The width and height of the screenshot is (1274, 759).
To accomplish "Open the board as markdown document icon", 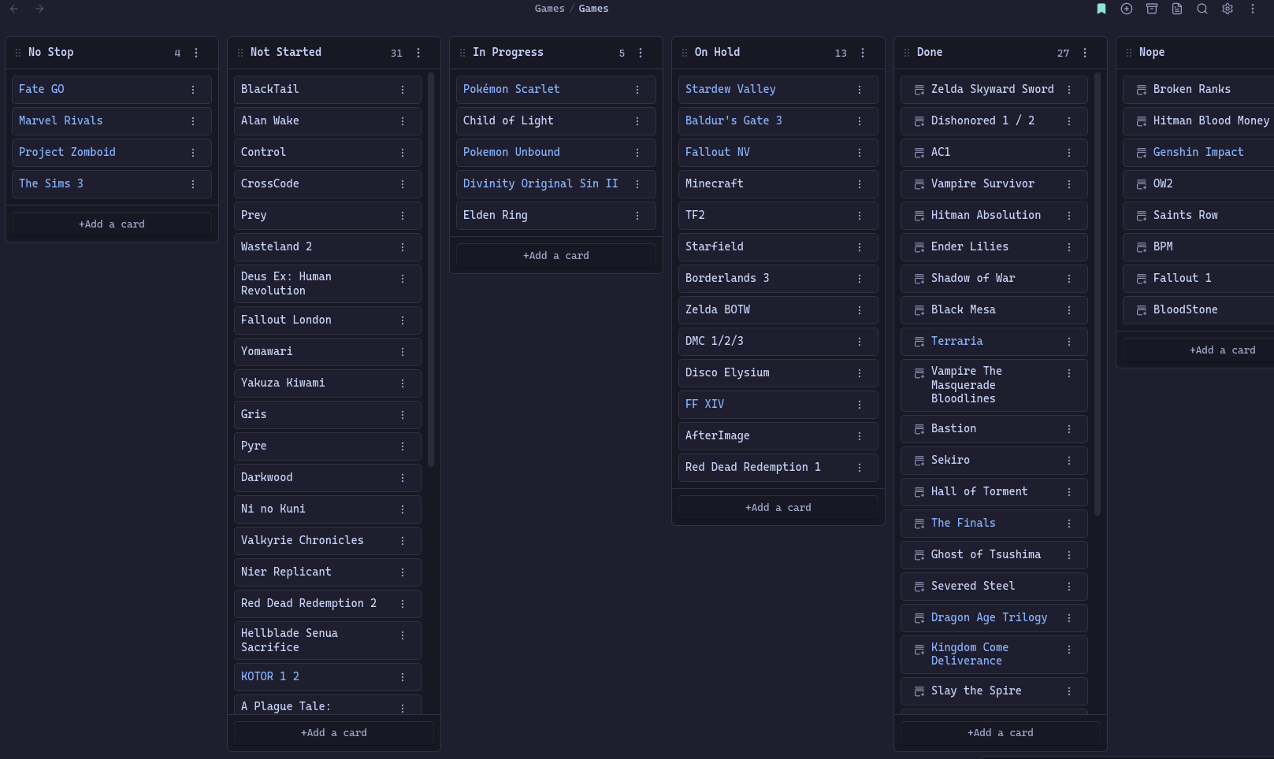I will [x=1177, y=9].
